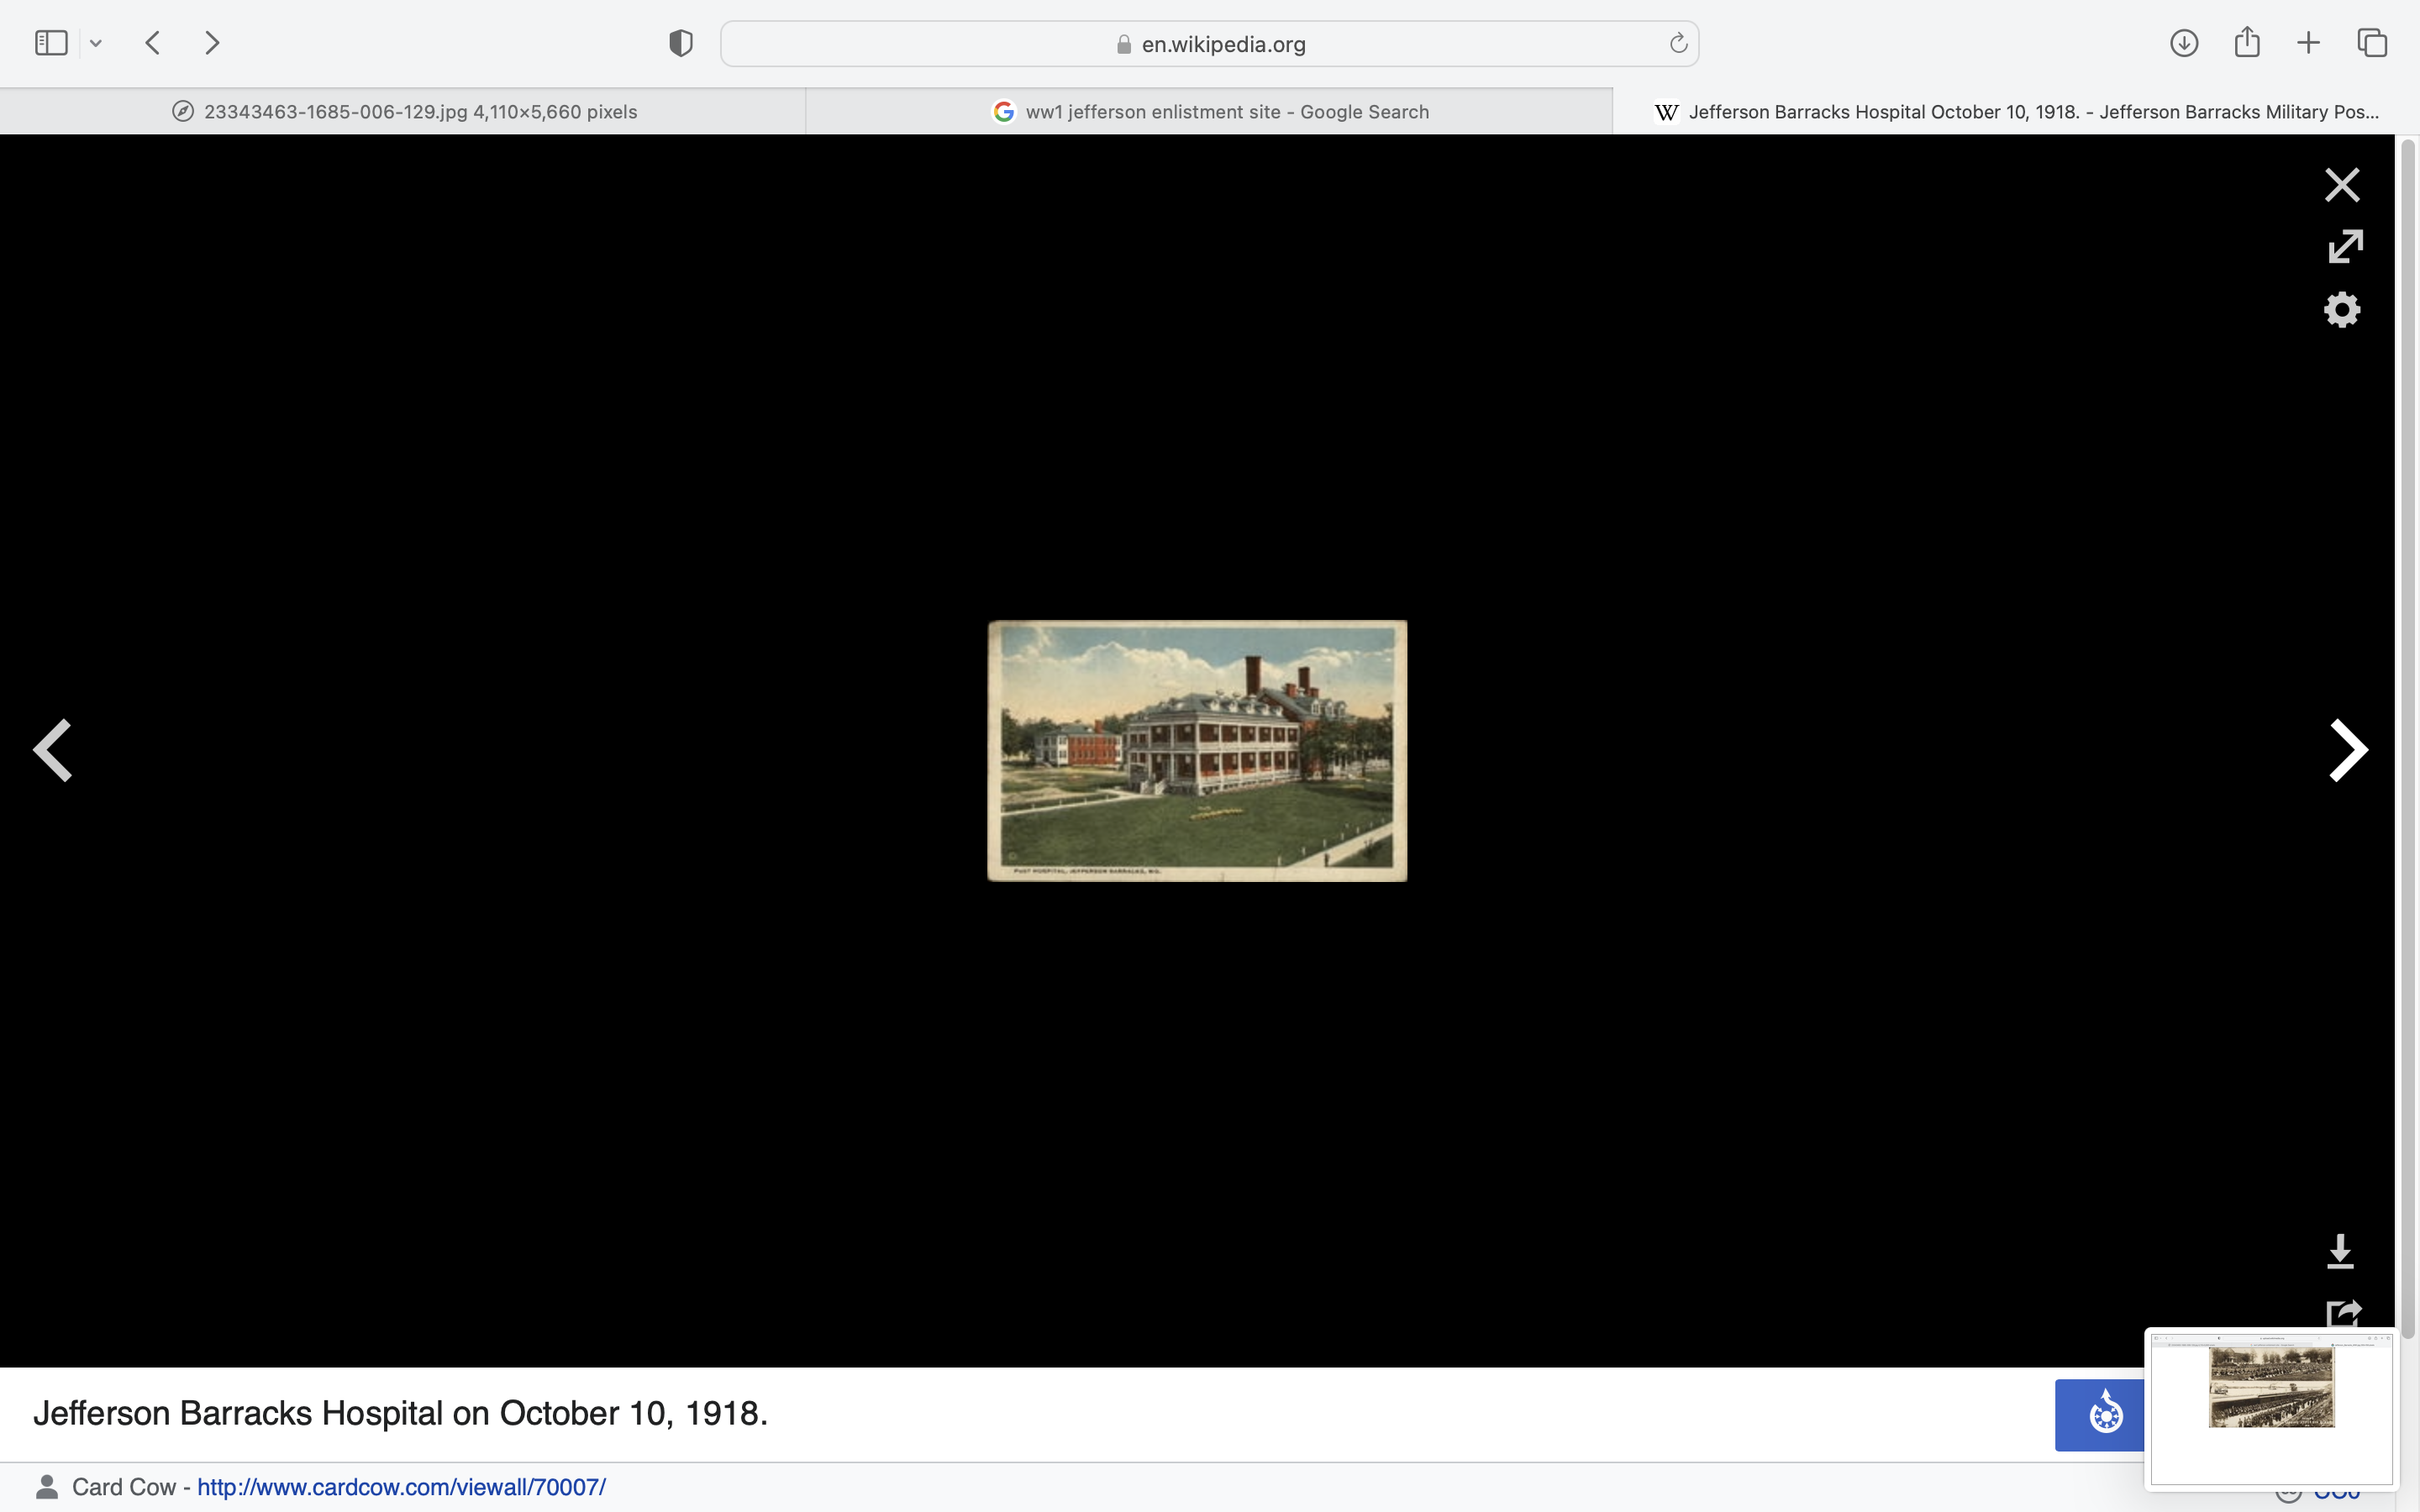Go forward to the next page in Safari
Viewport: 2420px width, 1512px height.
point(212,43)
